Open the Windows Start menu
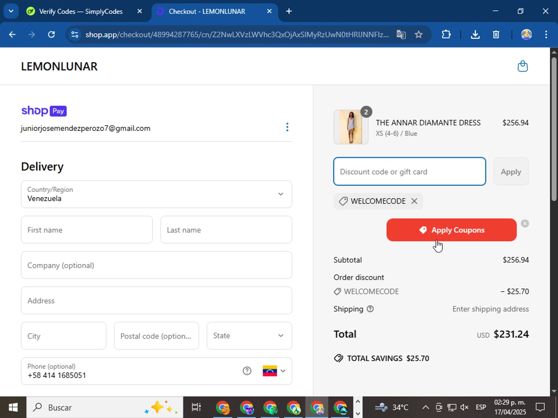This screenshot has height=418, width=558. pyautogui.click(x=13, y=407)
